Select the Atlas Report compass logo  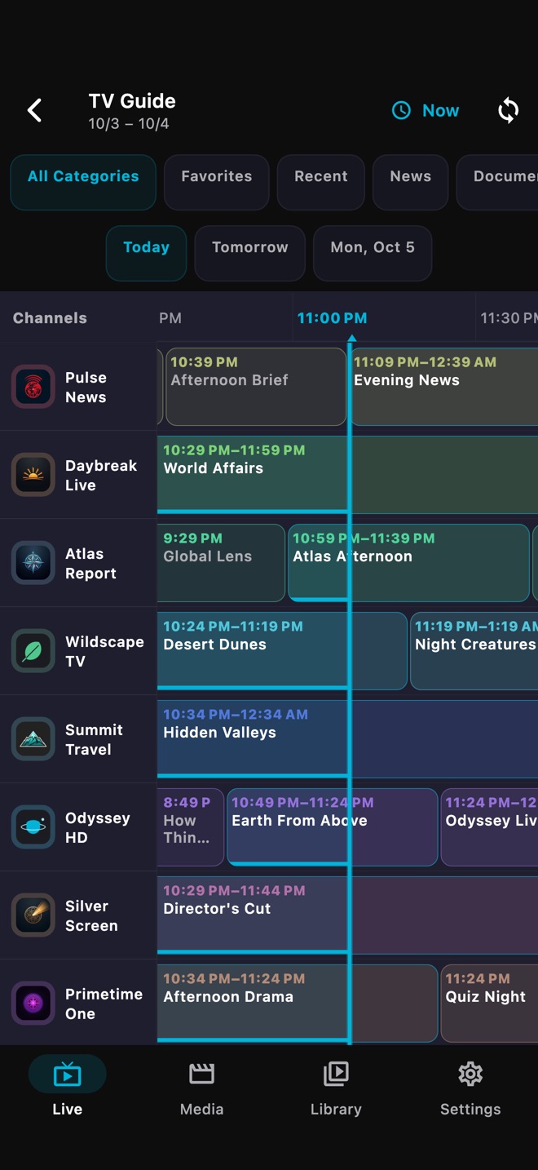(x=33, y=563)
